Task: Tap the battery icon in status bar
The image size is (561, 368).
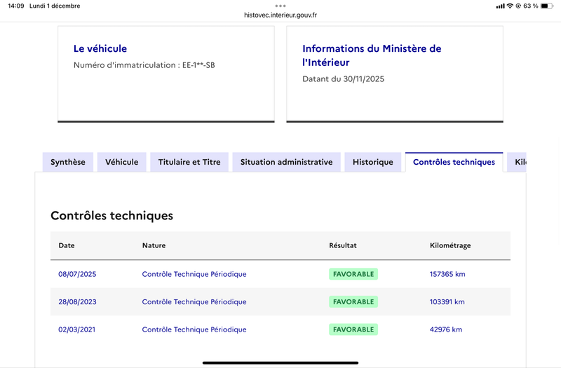Action: pyautogui.click(x=547, y=6)
